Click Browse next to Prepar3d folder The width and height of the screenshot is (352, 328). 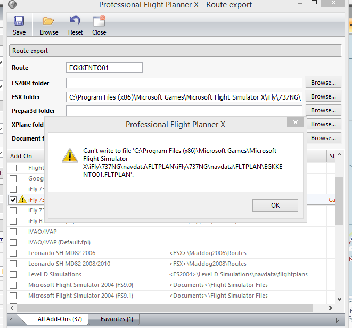tap(323, 110)
